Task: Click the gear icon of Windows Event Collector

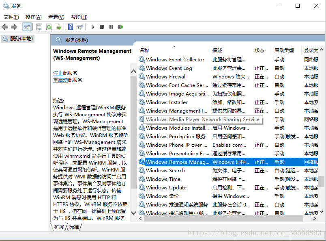Action: click(142, 59)
